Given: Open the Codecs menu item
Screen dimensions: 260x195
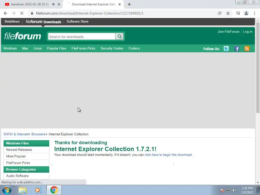Looking at the screenshot, I should [134, 48].
